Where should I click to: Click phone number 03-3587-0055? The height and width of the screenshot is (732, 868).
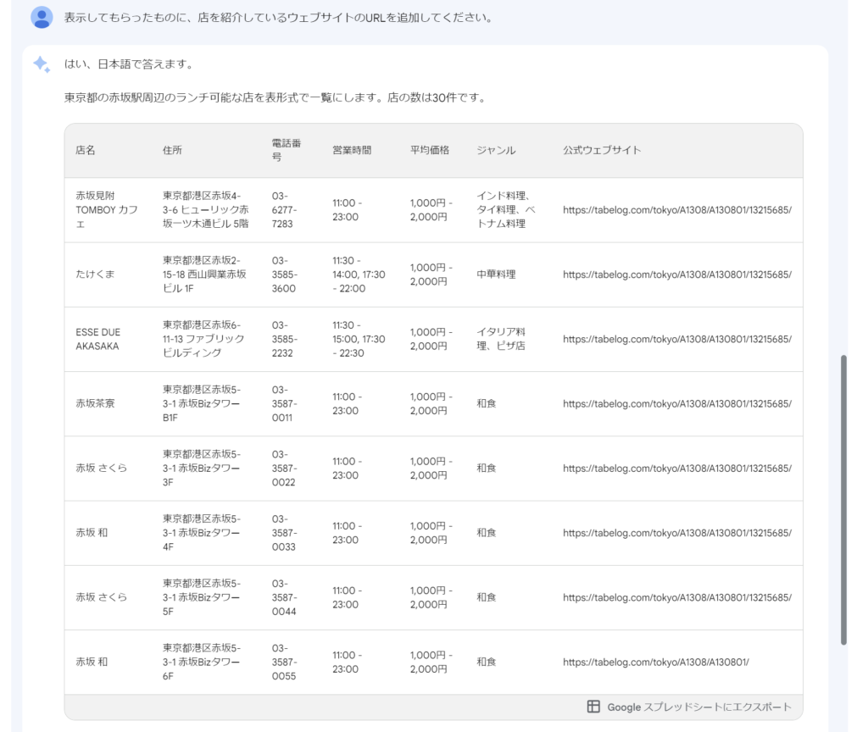click(x=285, y=663)
